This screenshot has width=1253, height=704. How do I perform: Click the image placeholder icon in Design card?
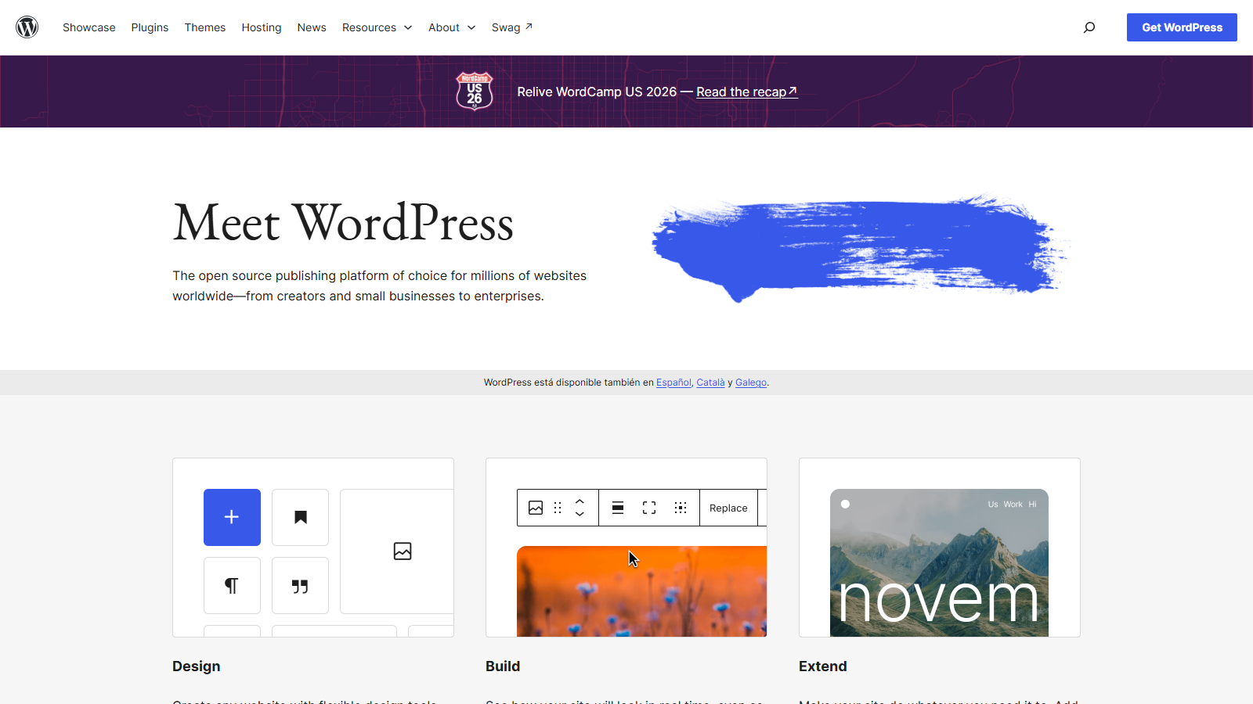[403, 551]
